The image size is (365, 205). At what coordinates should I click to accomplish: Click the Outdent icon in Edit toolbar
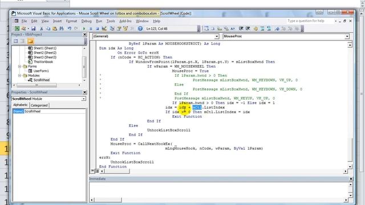pyautogui.click(x=248, y=28)
